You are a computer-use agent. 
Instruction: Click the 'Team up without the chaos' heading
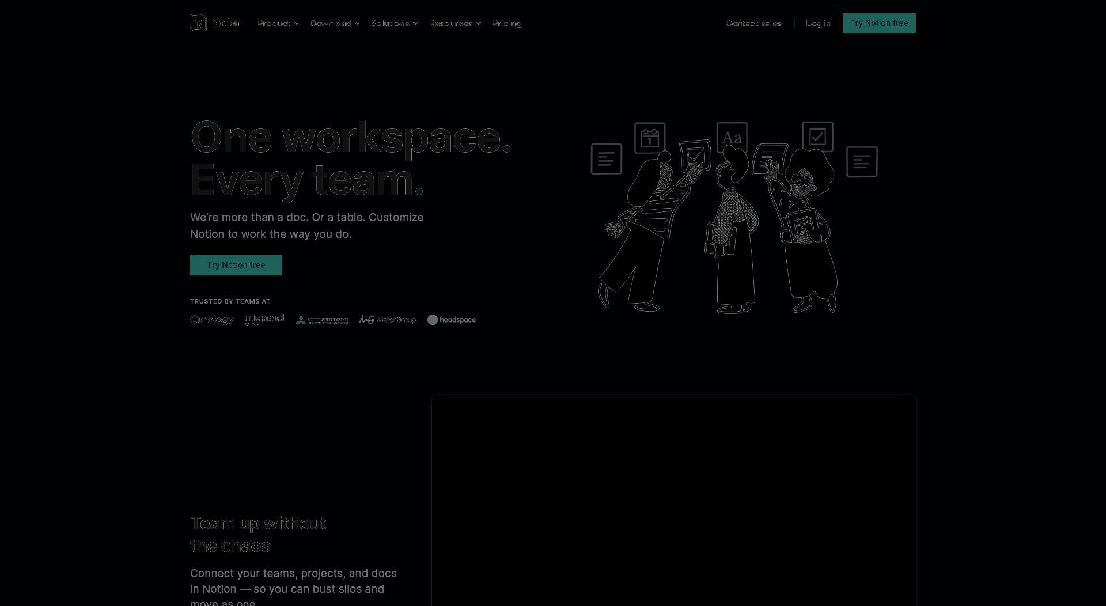point(258,535)
